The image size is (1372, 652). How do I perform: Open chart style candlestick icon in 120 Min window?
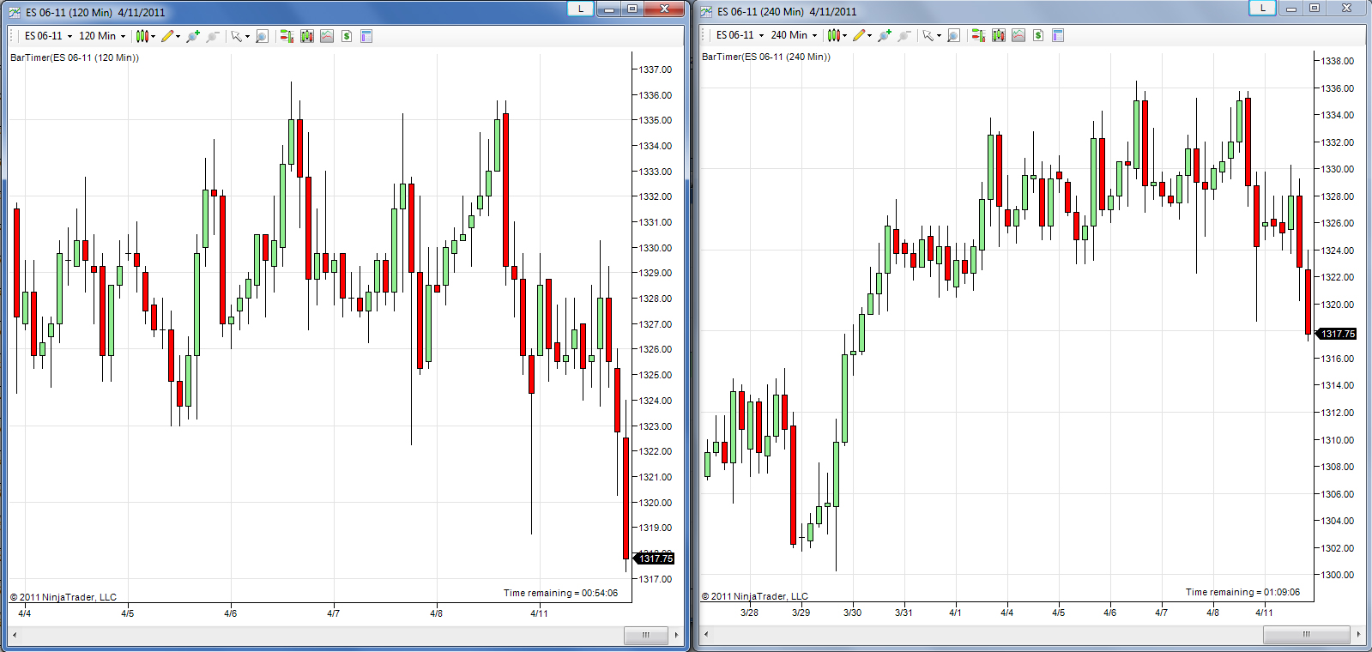click(x=142, y=36)
